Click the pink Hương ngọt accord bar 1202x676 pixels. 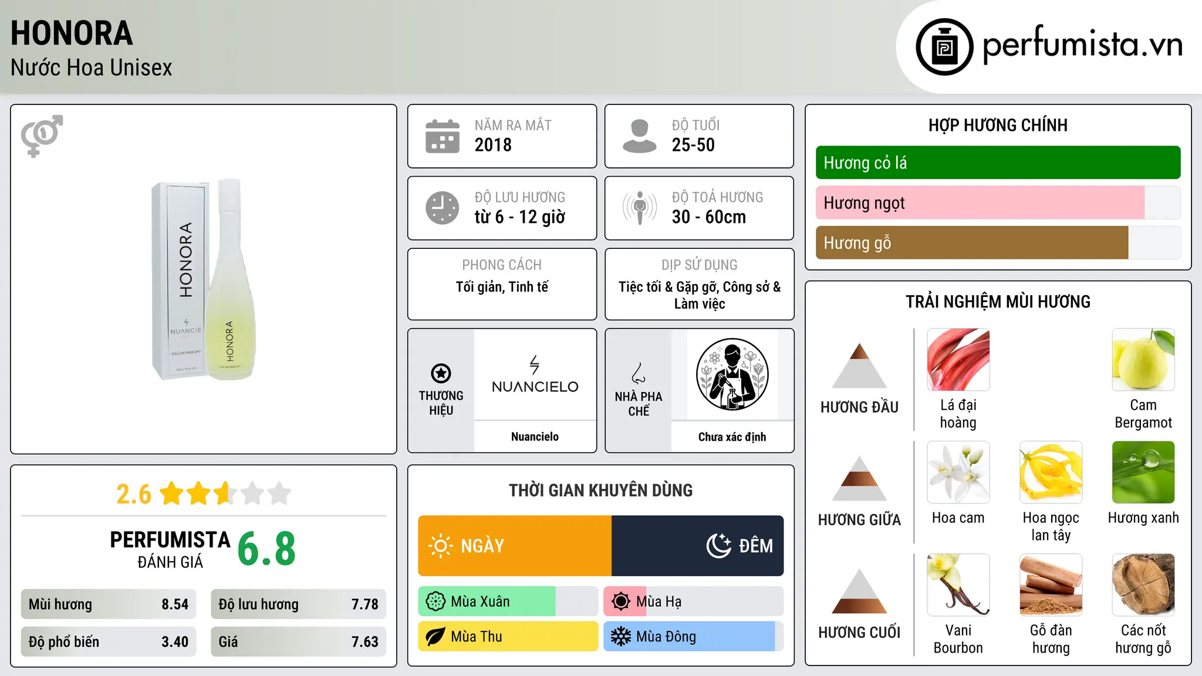998,202
